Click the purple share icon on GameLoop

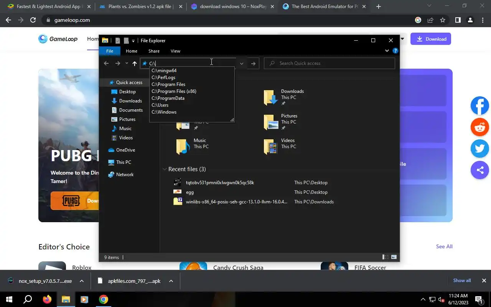coord(480,170)
